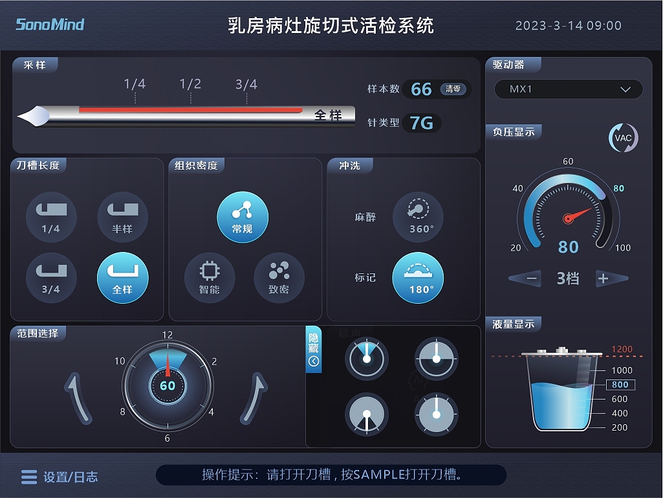
Task: Select the 致密 tissue density icon
Action: pyautogui.click(x=278, y=279)
